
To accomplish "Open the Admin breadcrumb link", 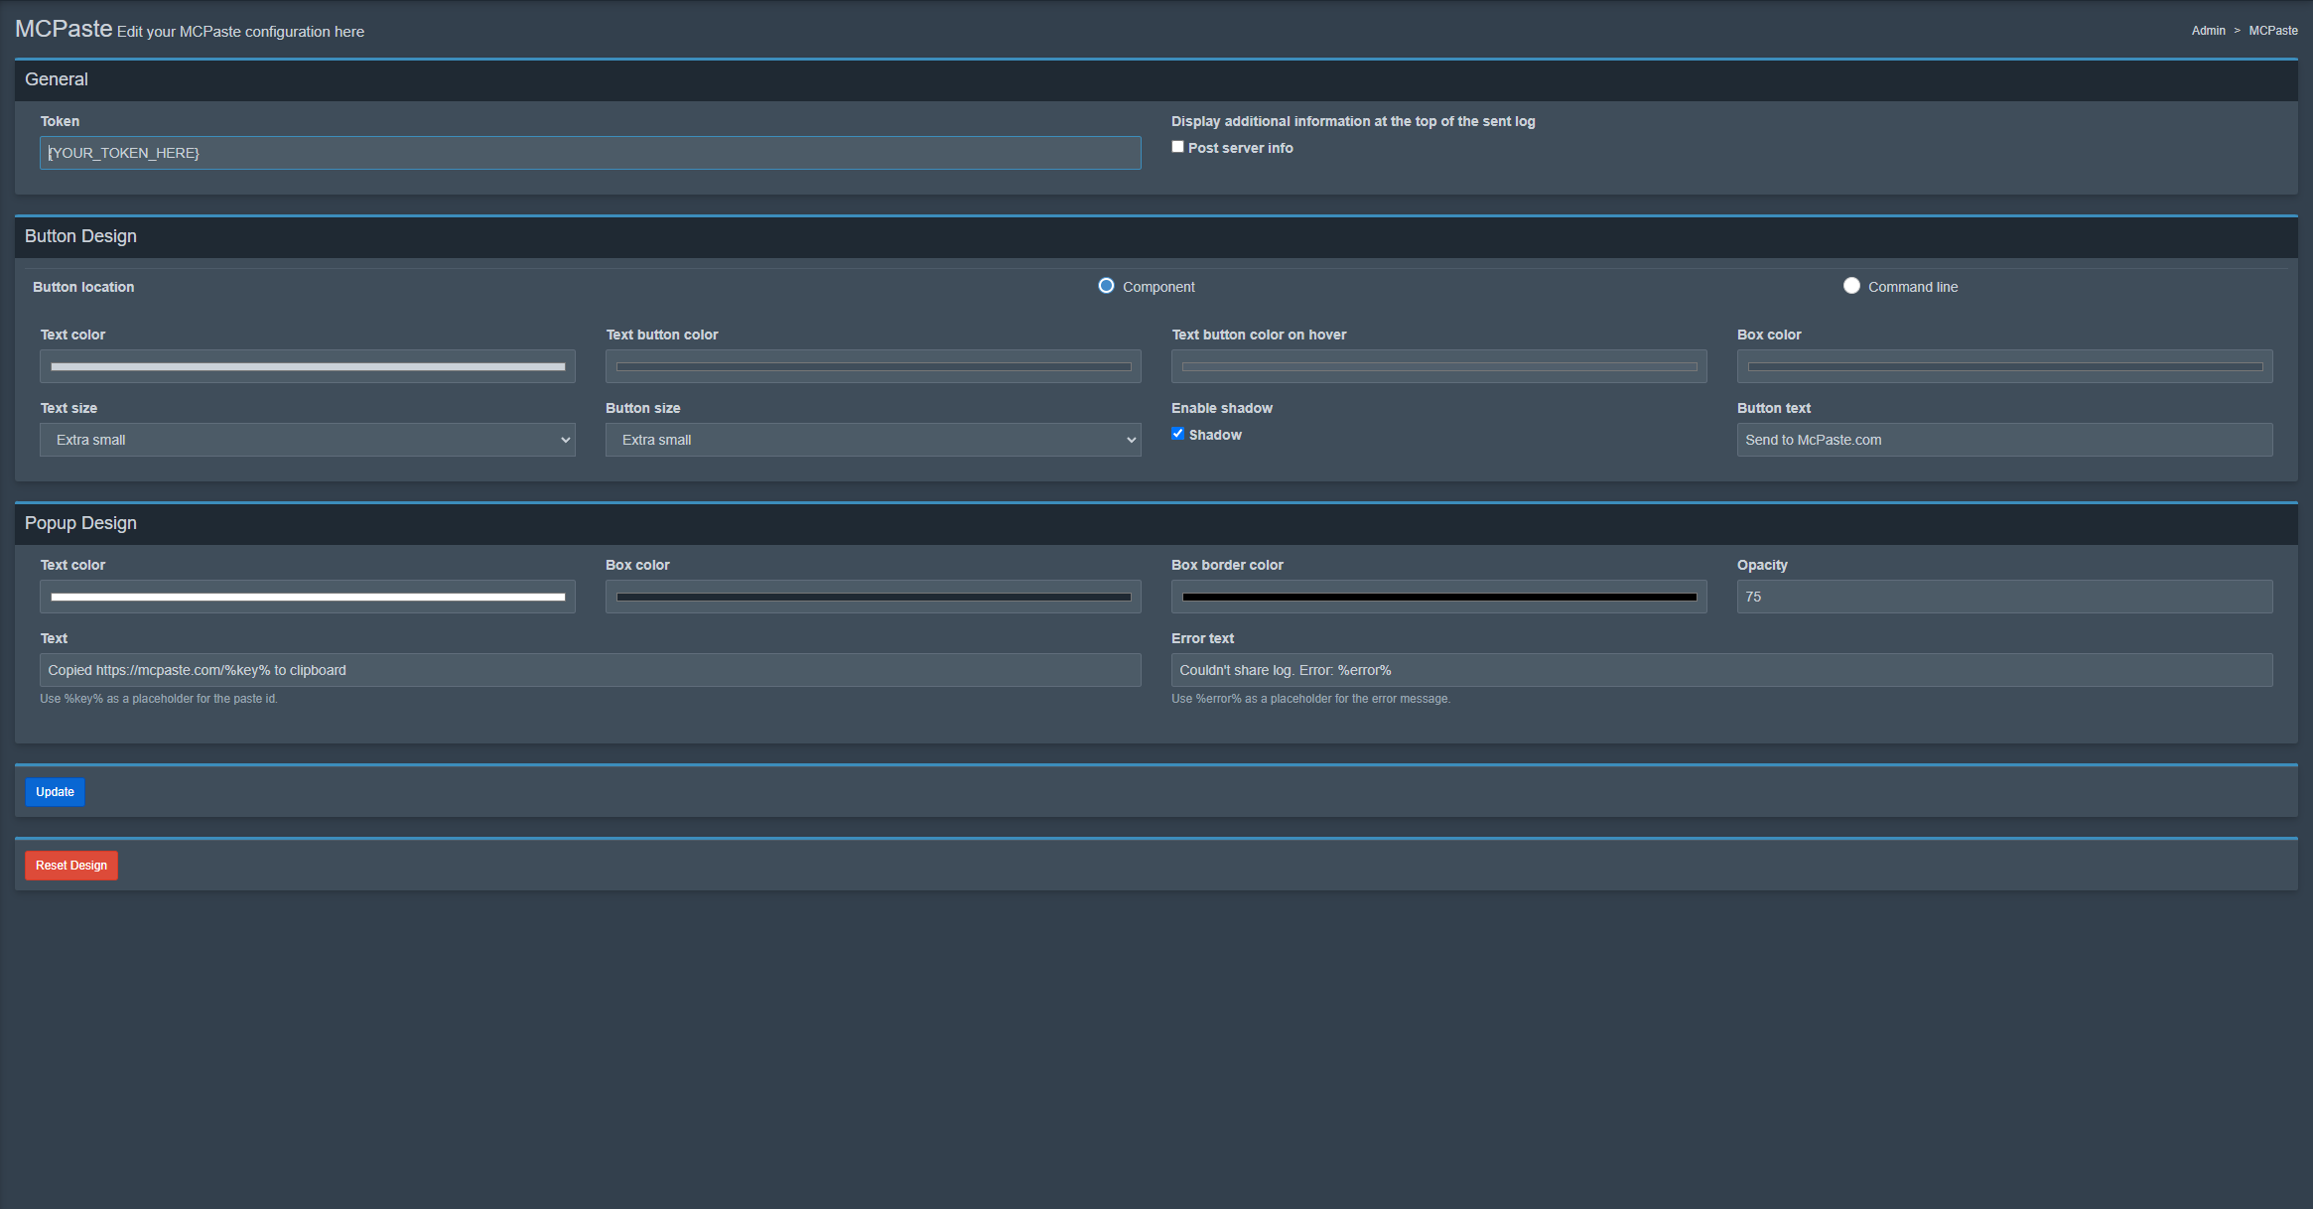I will (2208, 30).
